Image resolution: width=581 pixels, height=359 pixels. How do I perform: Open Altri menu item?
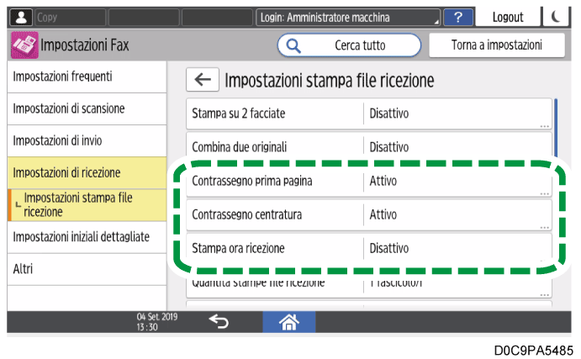tap(87, 269)
